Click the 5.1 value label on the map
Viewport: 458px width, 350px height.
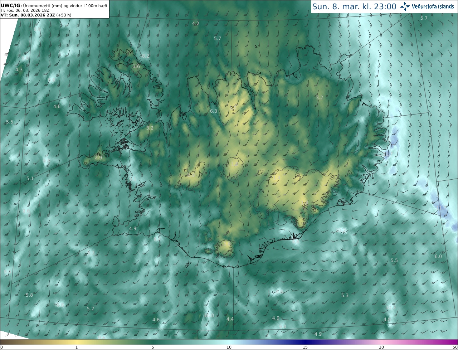point(30,178)
